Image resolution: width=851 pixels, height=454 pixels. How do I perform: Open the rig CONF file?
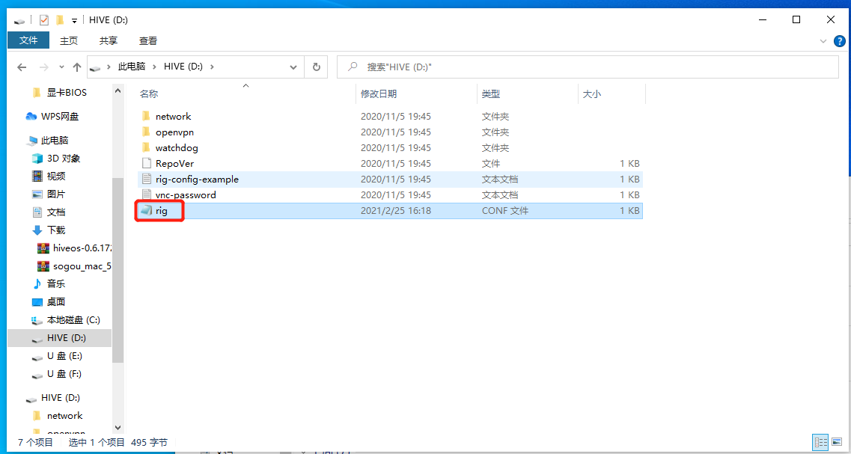click(161, 210)
